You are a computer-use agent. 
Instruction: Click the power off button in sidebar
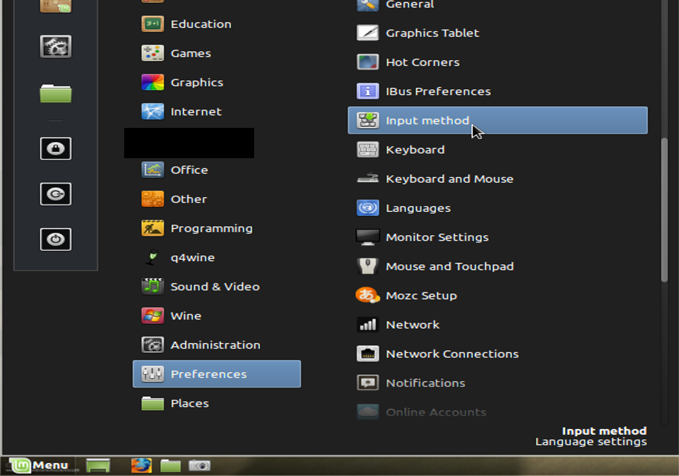pos(56,239)
